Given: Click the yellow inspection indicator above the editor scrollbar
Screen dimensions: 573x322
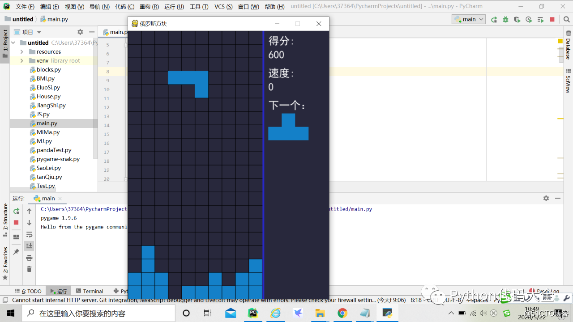Looking at the screenshot, I should pyautogui.click(x=560, y=41).
